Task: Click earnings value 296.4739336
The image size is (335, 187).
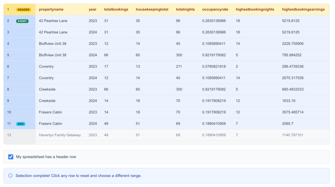Action: coord(292,66)
